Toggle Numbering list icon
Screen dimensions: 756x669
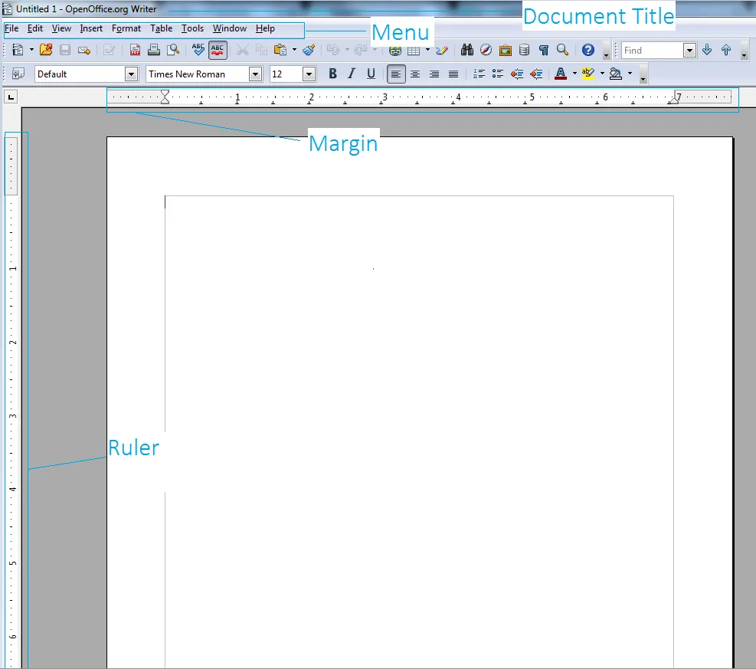coord(479,74)
